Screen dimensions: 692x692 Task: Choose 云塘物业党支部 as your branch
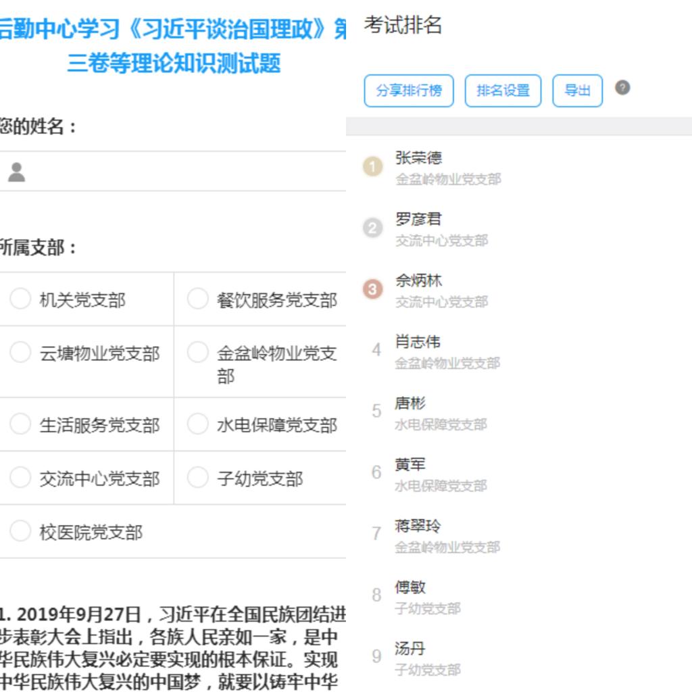(20, 352)
